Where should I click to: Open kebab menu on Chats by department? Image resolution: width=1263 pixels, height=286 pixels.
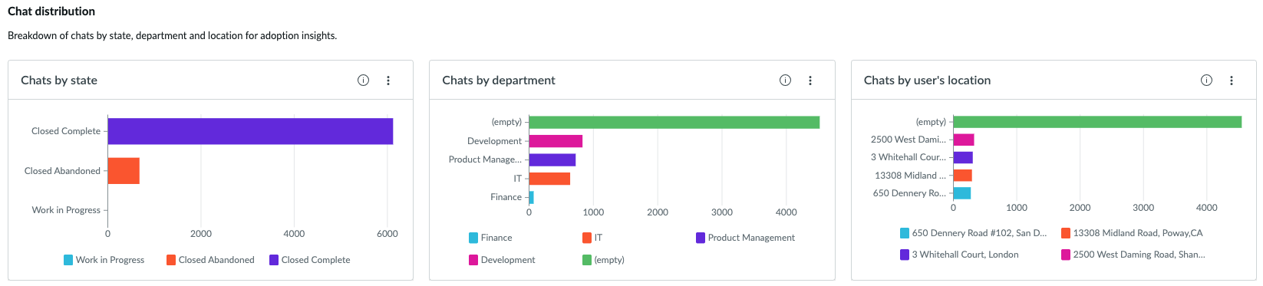pyautogui.click(x=810, y=81)
